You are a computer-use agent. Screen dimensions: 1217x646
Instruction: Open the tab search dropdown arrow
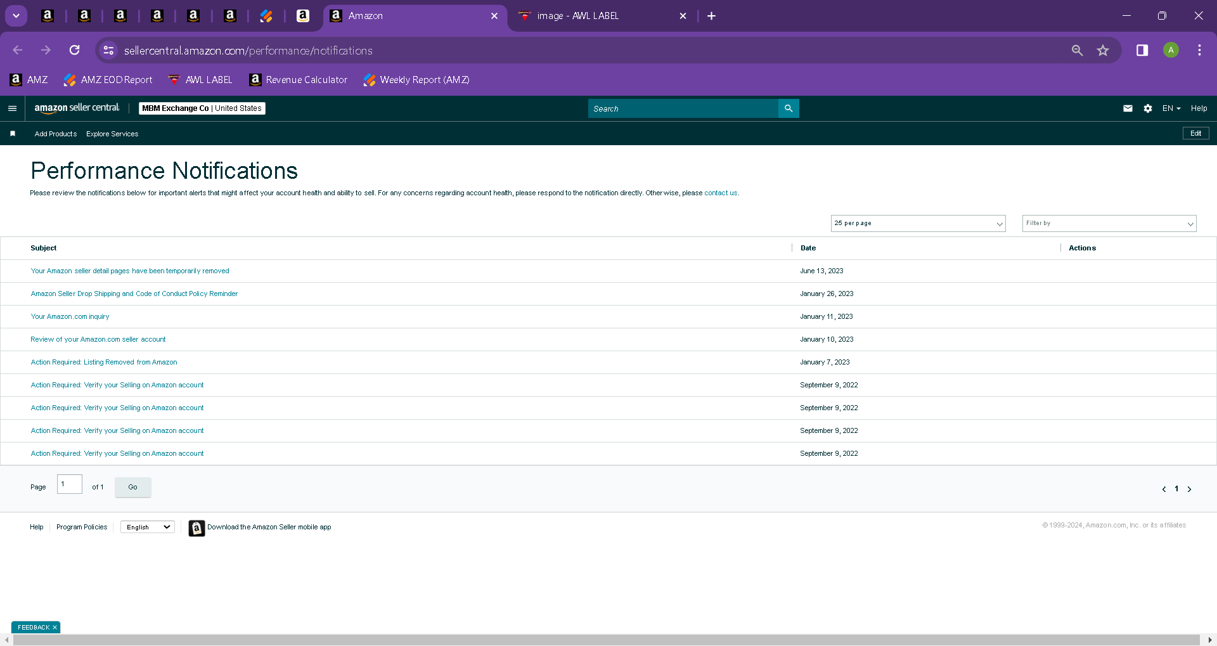tap(16, 16)
